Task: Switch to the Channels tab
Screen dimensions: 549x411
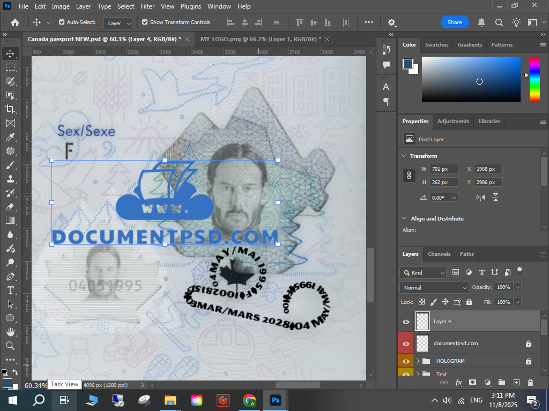Action: (x=439, y=254)
